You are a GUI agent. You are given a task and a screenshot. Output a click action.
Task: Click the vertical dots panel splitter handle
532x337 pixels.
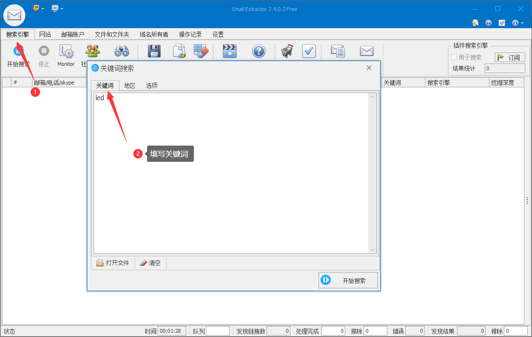tap(527, 200)
